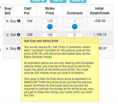Click the Strike Price column header
This screenshot has width=118, height=104.
tap(50, 11)
